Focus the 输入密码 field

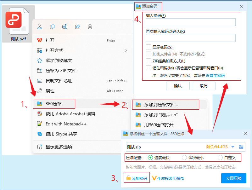pyautogui.click(x=190, y=22)
